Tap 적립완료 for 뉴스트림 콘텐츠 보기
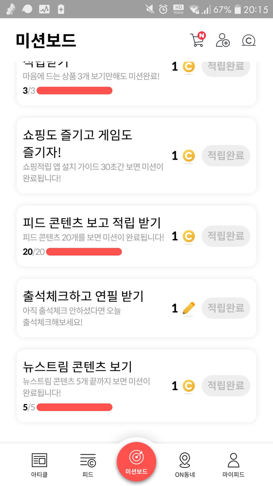 coord(226,386)
